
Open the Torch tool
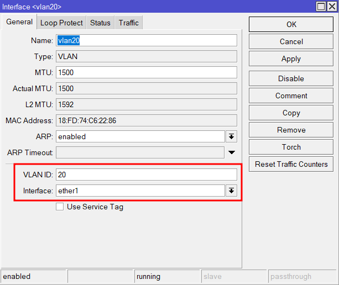pos(291,147)
